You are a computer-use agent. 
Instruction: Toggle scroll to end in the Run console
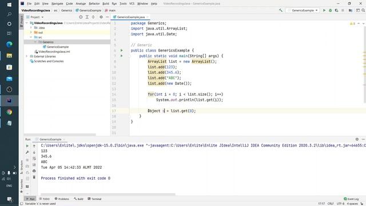[34, 165]
